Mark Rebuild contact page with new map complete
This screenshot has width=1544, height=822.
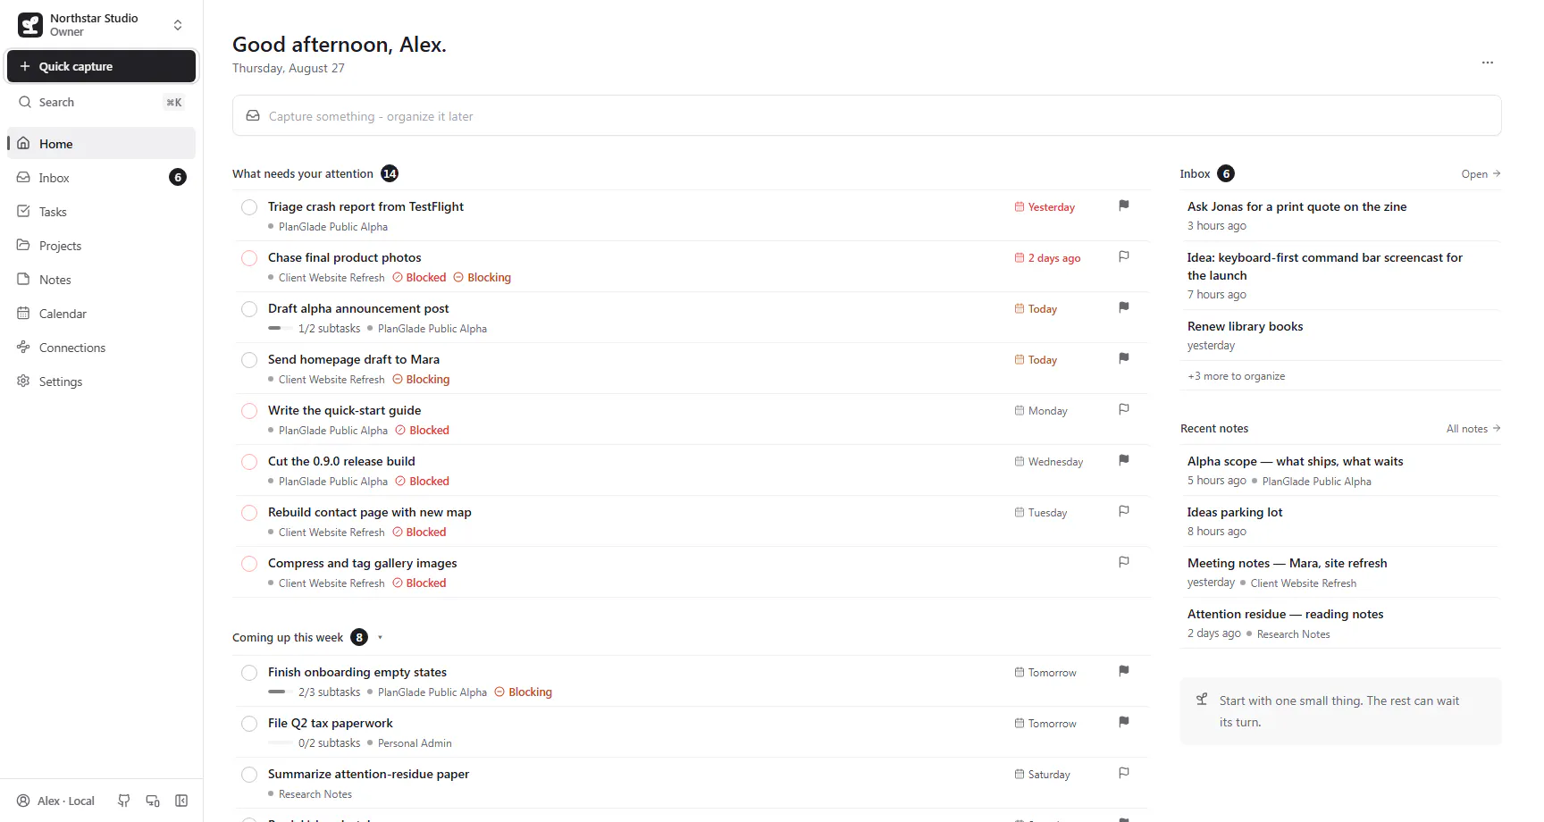(249, 513)
